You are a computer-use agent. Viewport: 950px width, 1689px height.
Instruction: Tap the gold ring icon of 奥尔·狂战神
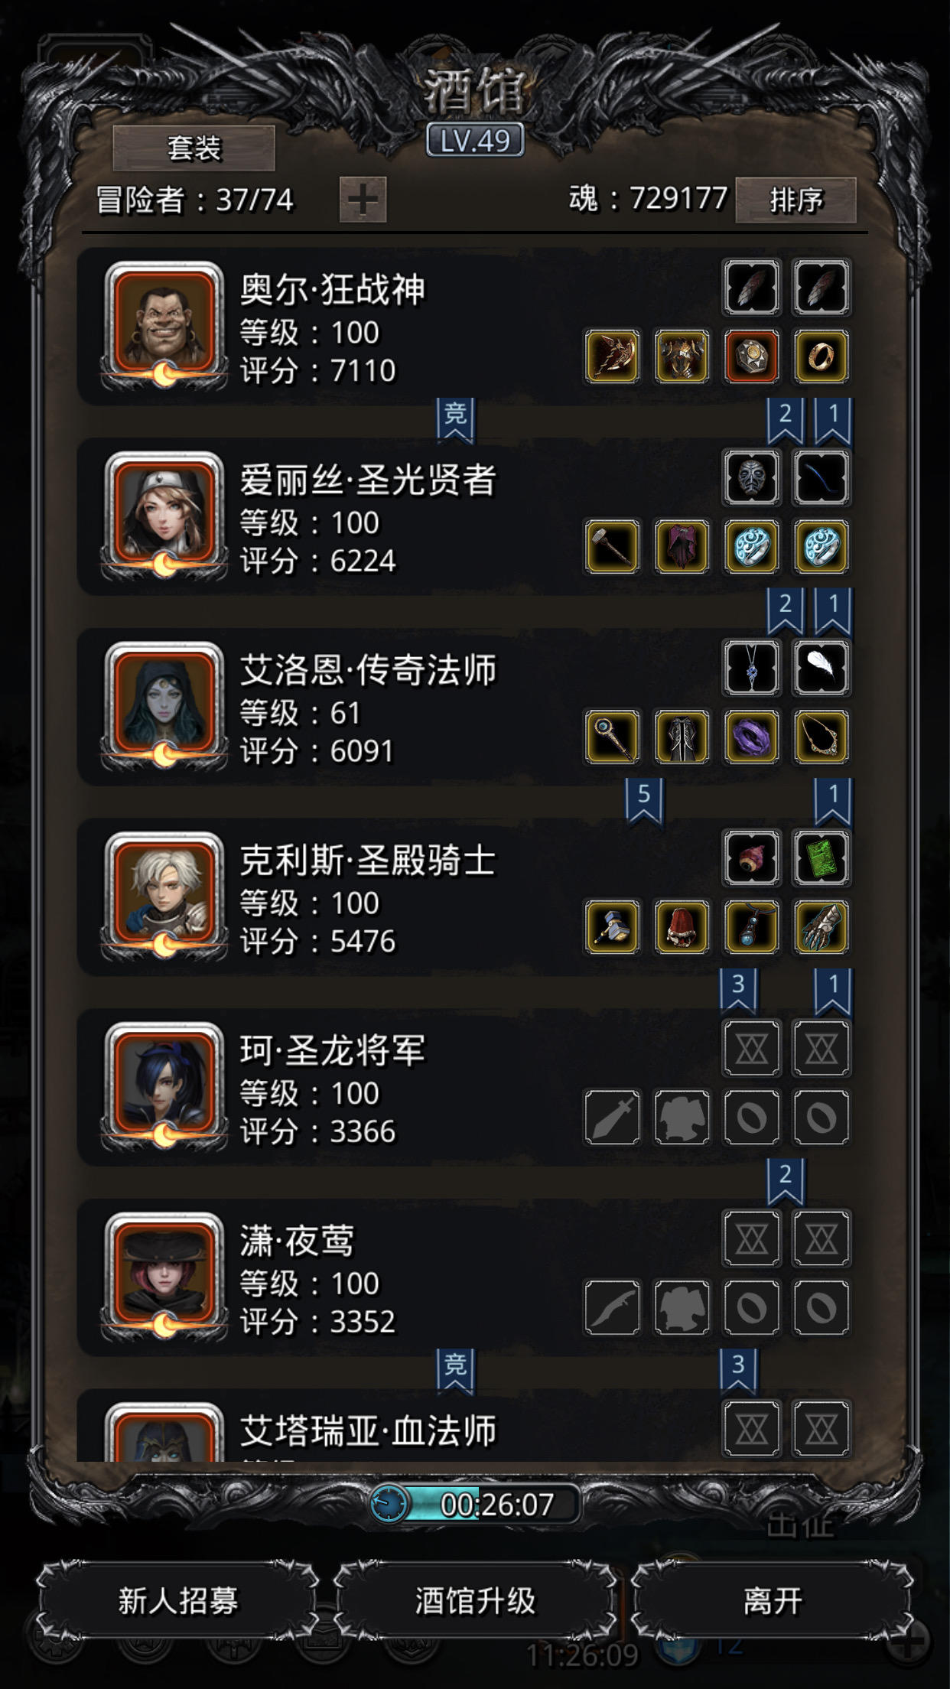pos(821,356)
